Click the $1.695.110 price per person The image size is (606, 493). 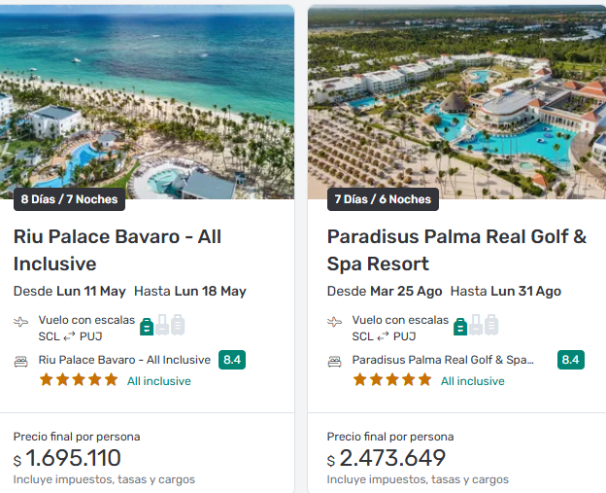(73, 458)
